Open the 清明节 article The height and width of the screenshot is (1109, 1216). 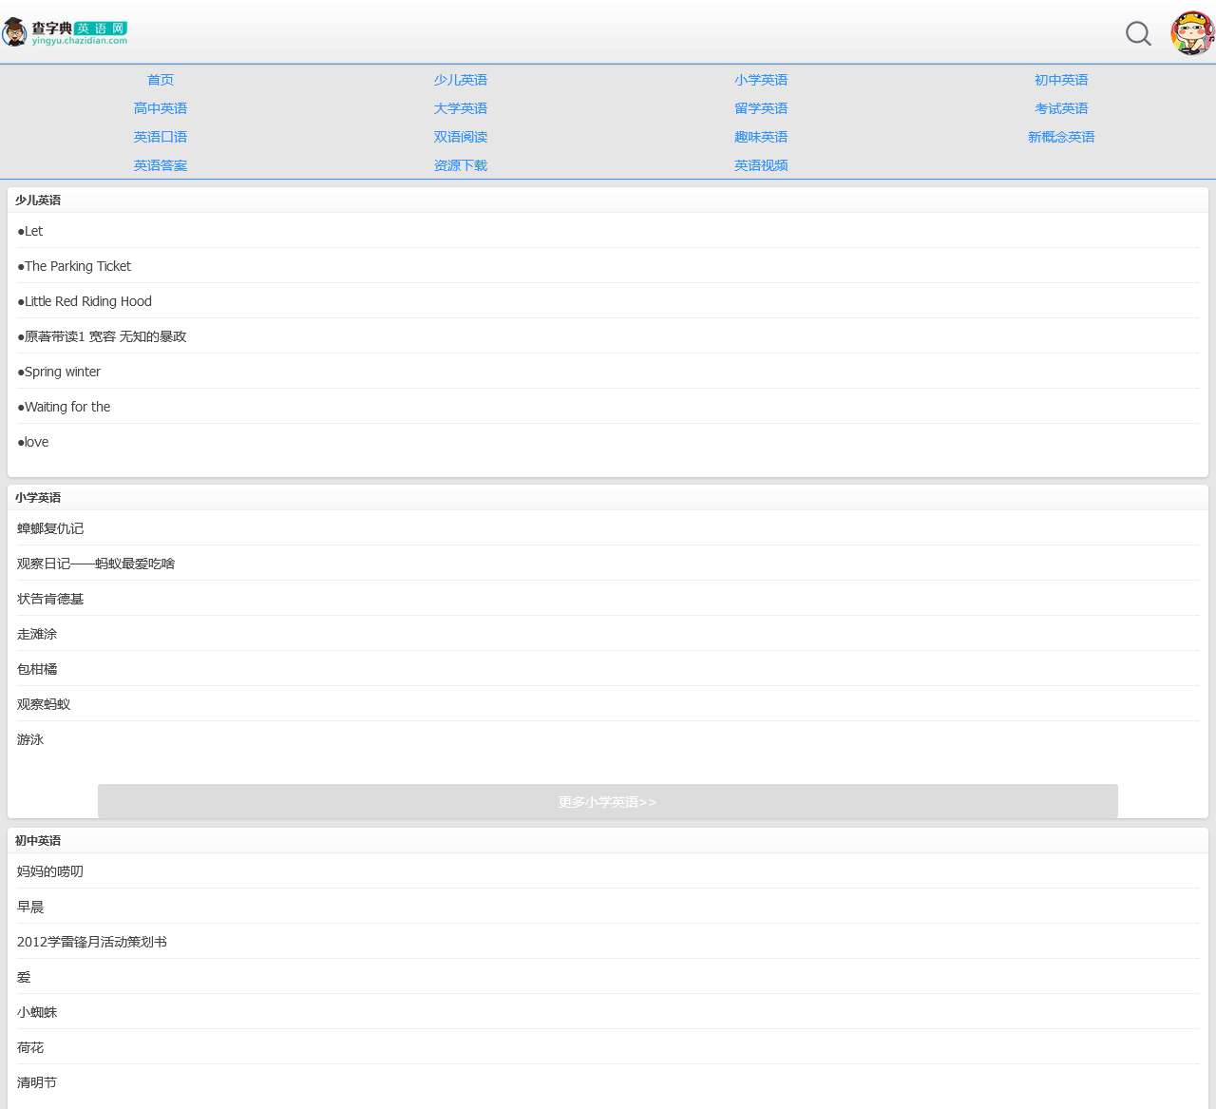click(x=37, y=1082)
